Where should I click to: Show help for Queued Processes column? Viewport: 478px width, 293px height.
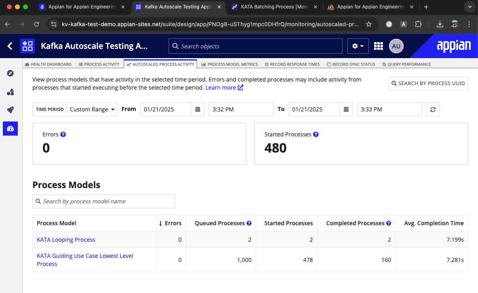click(249, 223)
